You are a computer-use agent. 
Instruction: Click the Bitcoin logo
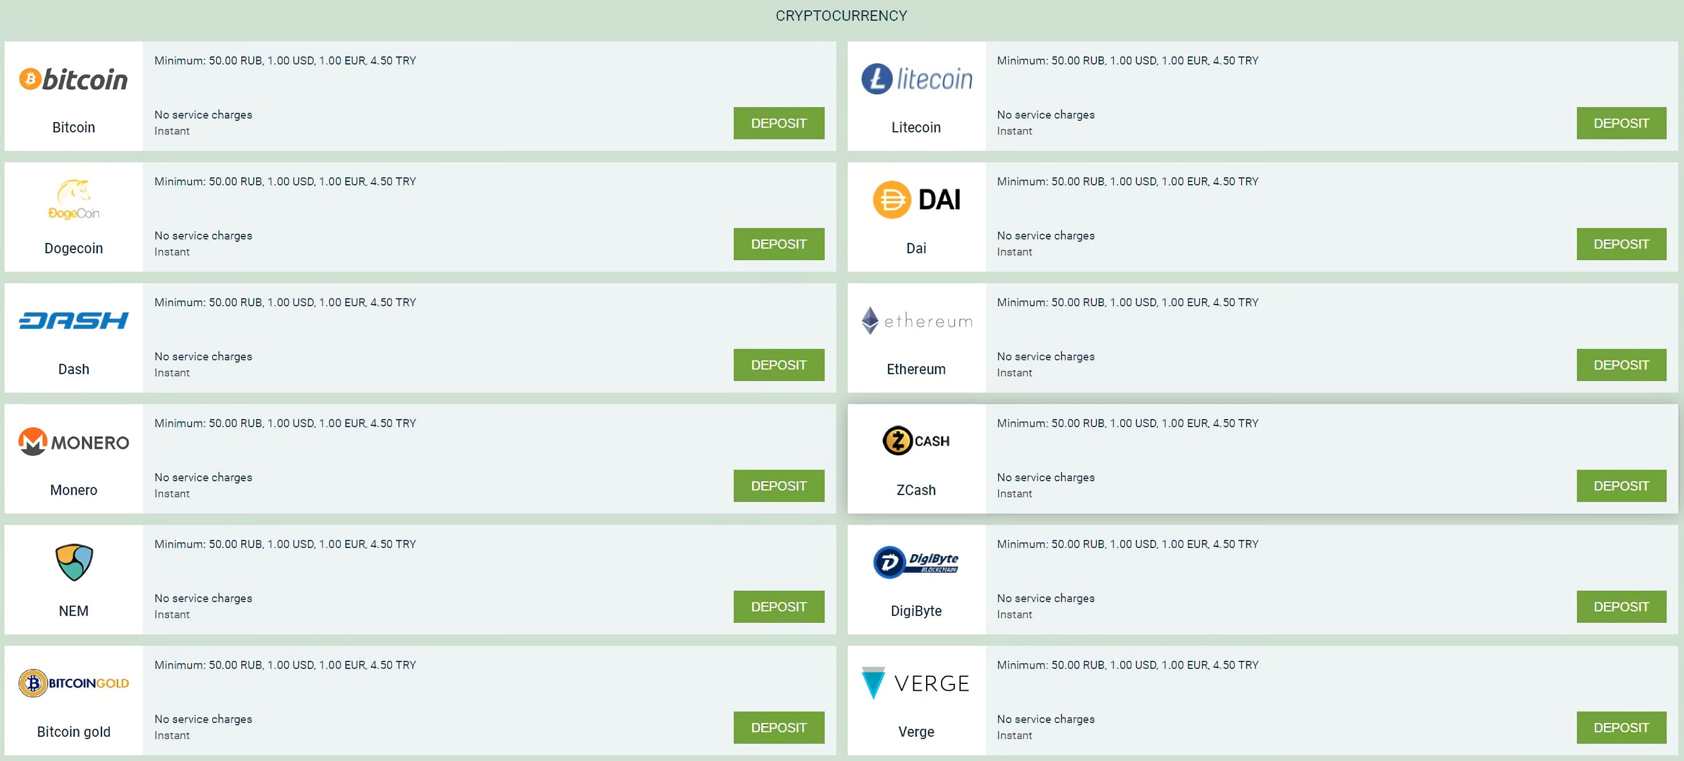(x=73, y=78)
